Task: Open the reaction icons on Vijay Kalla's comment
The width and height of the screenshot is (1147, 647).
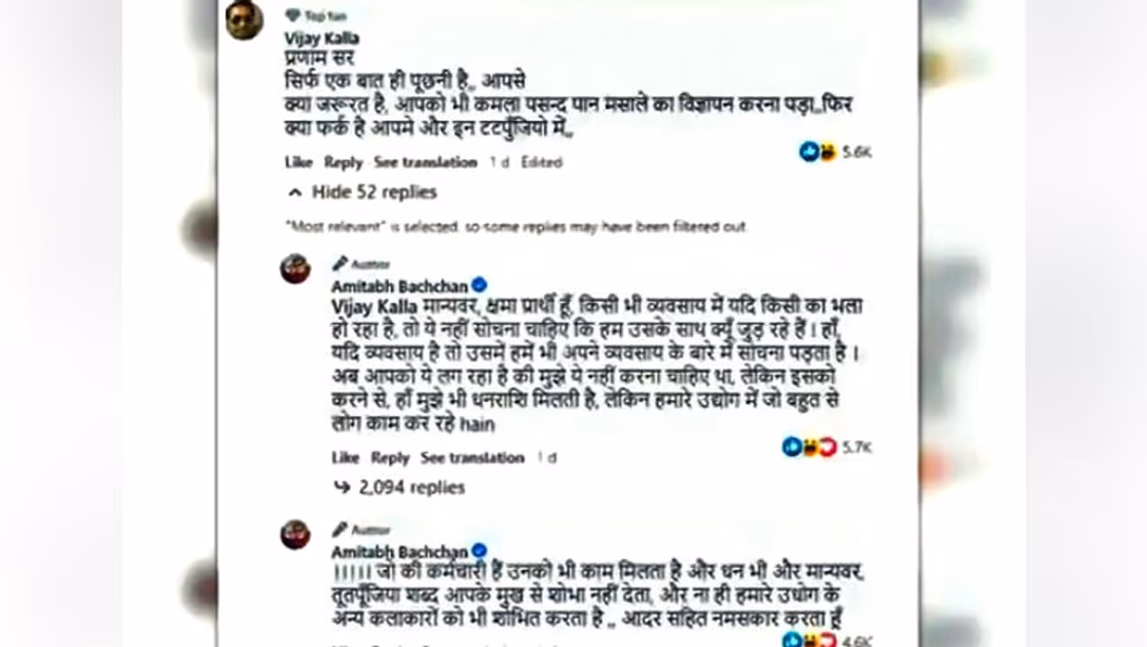Action: (817, 151)
